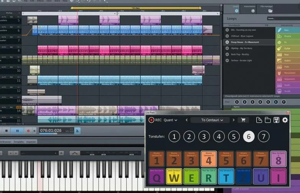Select Tonstufen pitch 3
This screenshot has height=193, width=300.
tap(204, 137)
